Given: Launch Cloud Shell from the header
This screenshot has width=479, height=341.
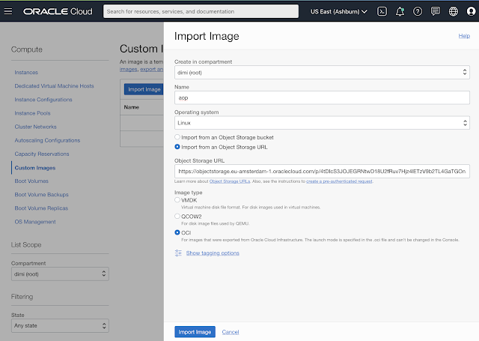Looking at the screenshot, I should pos(382,12).
